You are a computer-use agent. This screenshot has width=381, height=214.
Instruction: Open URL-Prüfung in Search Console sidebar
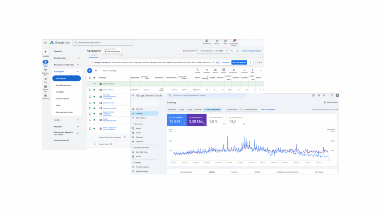coord(140,118)
